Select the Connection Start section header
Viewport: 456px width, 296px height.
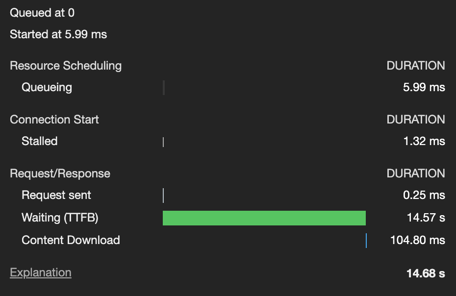pos(54,120)
